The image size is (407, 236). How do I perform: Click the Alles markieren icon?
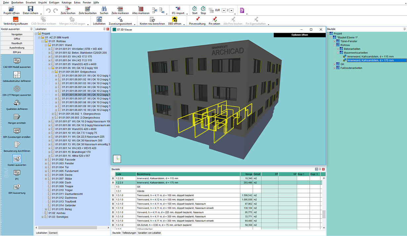(x=141, y=9)
